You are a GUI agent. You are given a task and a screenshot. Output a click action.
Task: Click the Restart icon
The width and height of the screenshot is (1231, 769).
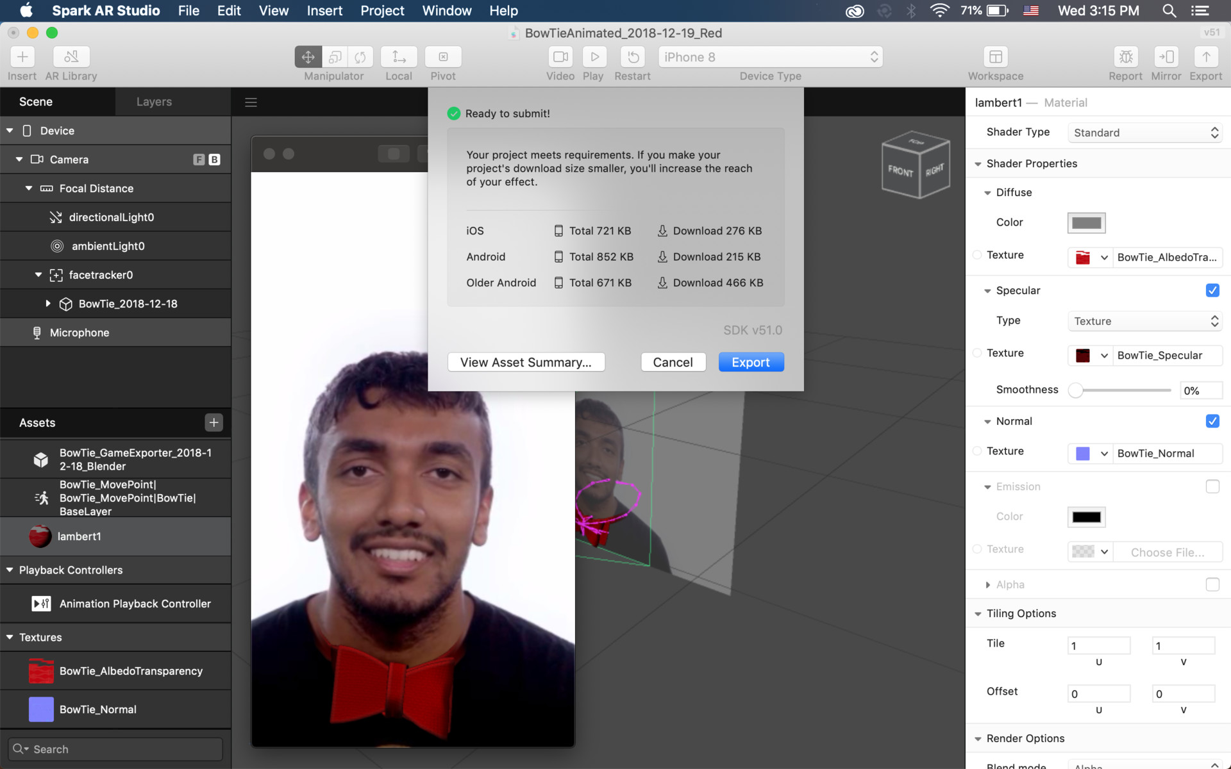[x=633, y=57]
